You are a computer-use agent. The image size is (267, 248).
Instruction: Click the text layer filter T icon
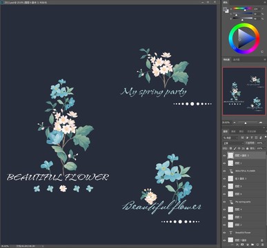point(252,137)
